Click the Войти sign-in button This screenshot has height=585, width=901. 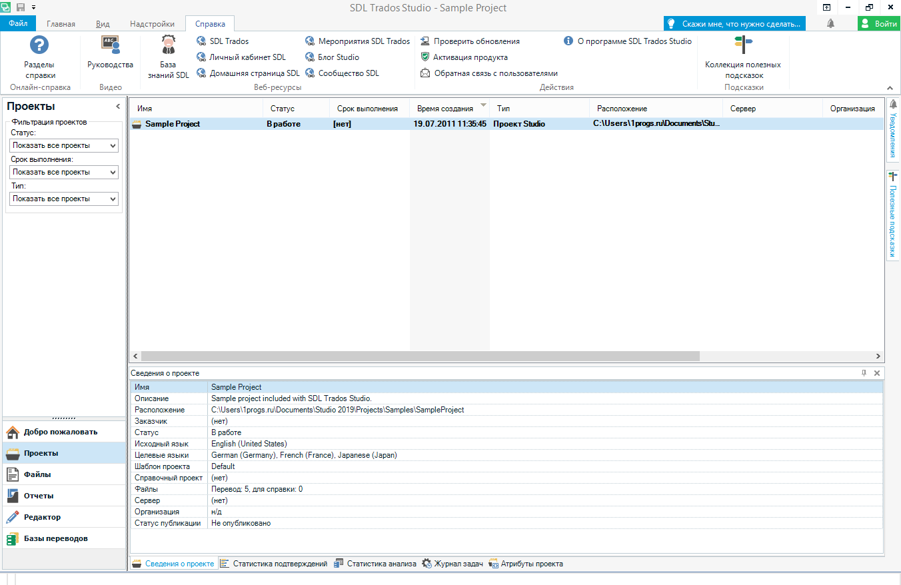[x=878, y=23]
